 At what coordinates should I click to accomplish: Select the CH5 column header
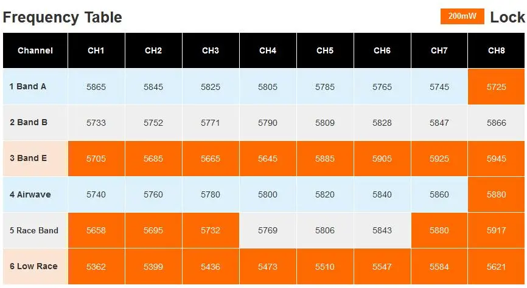coord(325,50)
